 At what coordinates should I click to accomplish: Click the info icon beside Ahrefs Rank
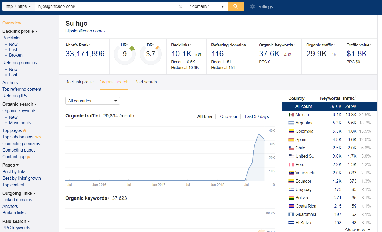click(x=90, y=44)
